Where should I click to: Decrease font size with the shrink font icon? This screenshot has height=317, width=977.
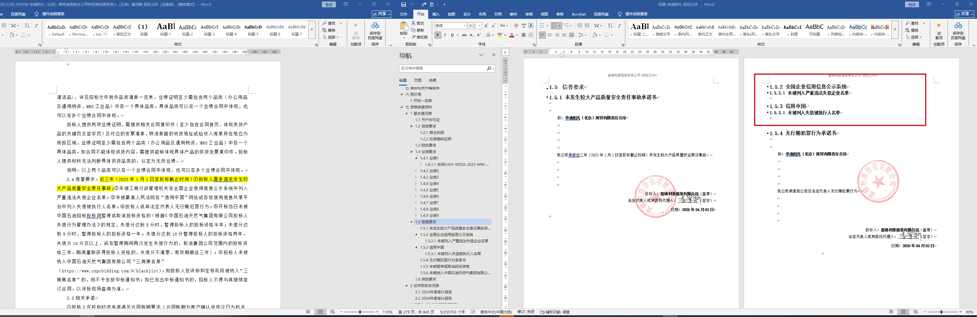pos(494,26)
